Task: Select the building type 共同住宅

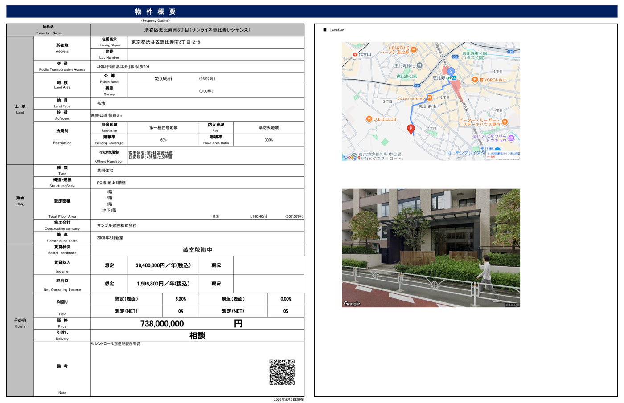Action: 105,171
